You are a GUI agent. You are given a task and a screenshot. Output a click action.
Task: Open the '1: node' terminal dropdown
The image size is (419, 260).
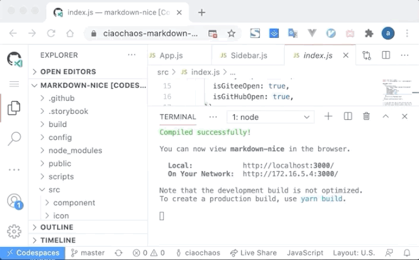pyautogui.click(x=270, y=117)
